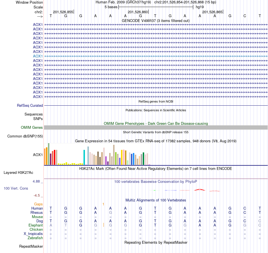This screenshot has height=253, width=268.
Task: Click the RefSeq genes from NCBI title
Action: click(156, 101)
